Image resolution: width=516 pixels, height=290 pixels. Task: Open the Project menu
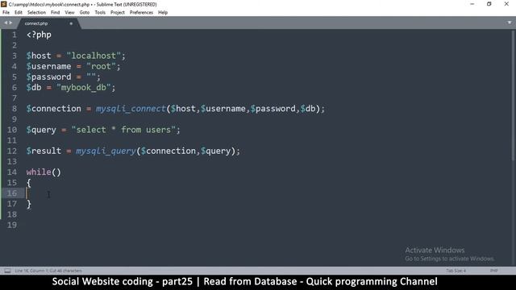[118, 13]
